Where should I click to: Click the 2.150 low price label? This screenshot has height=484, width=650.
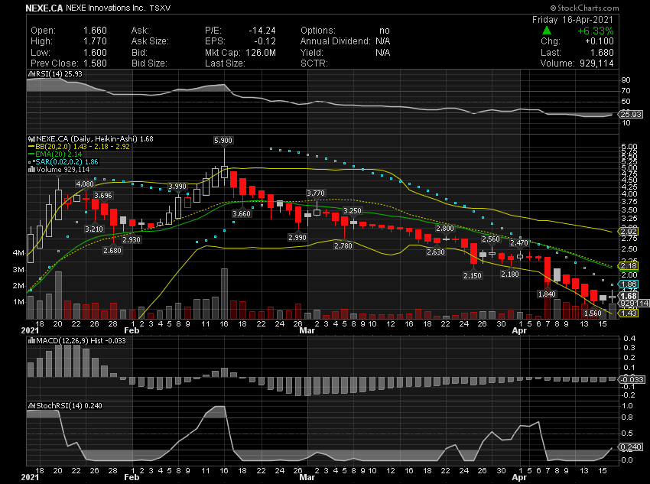pos(473,276)
